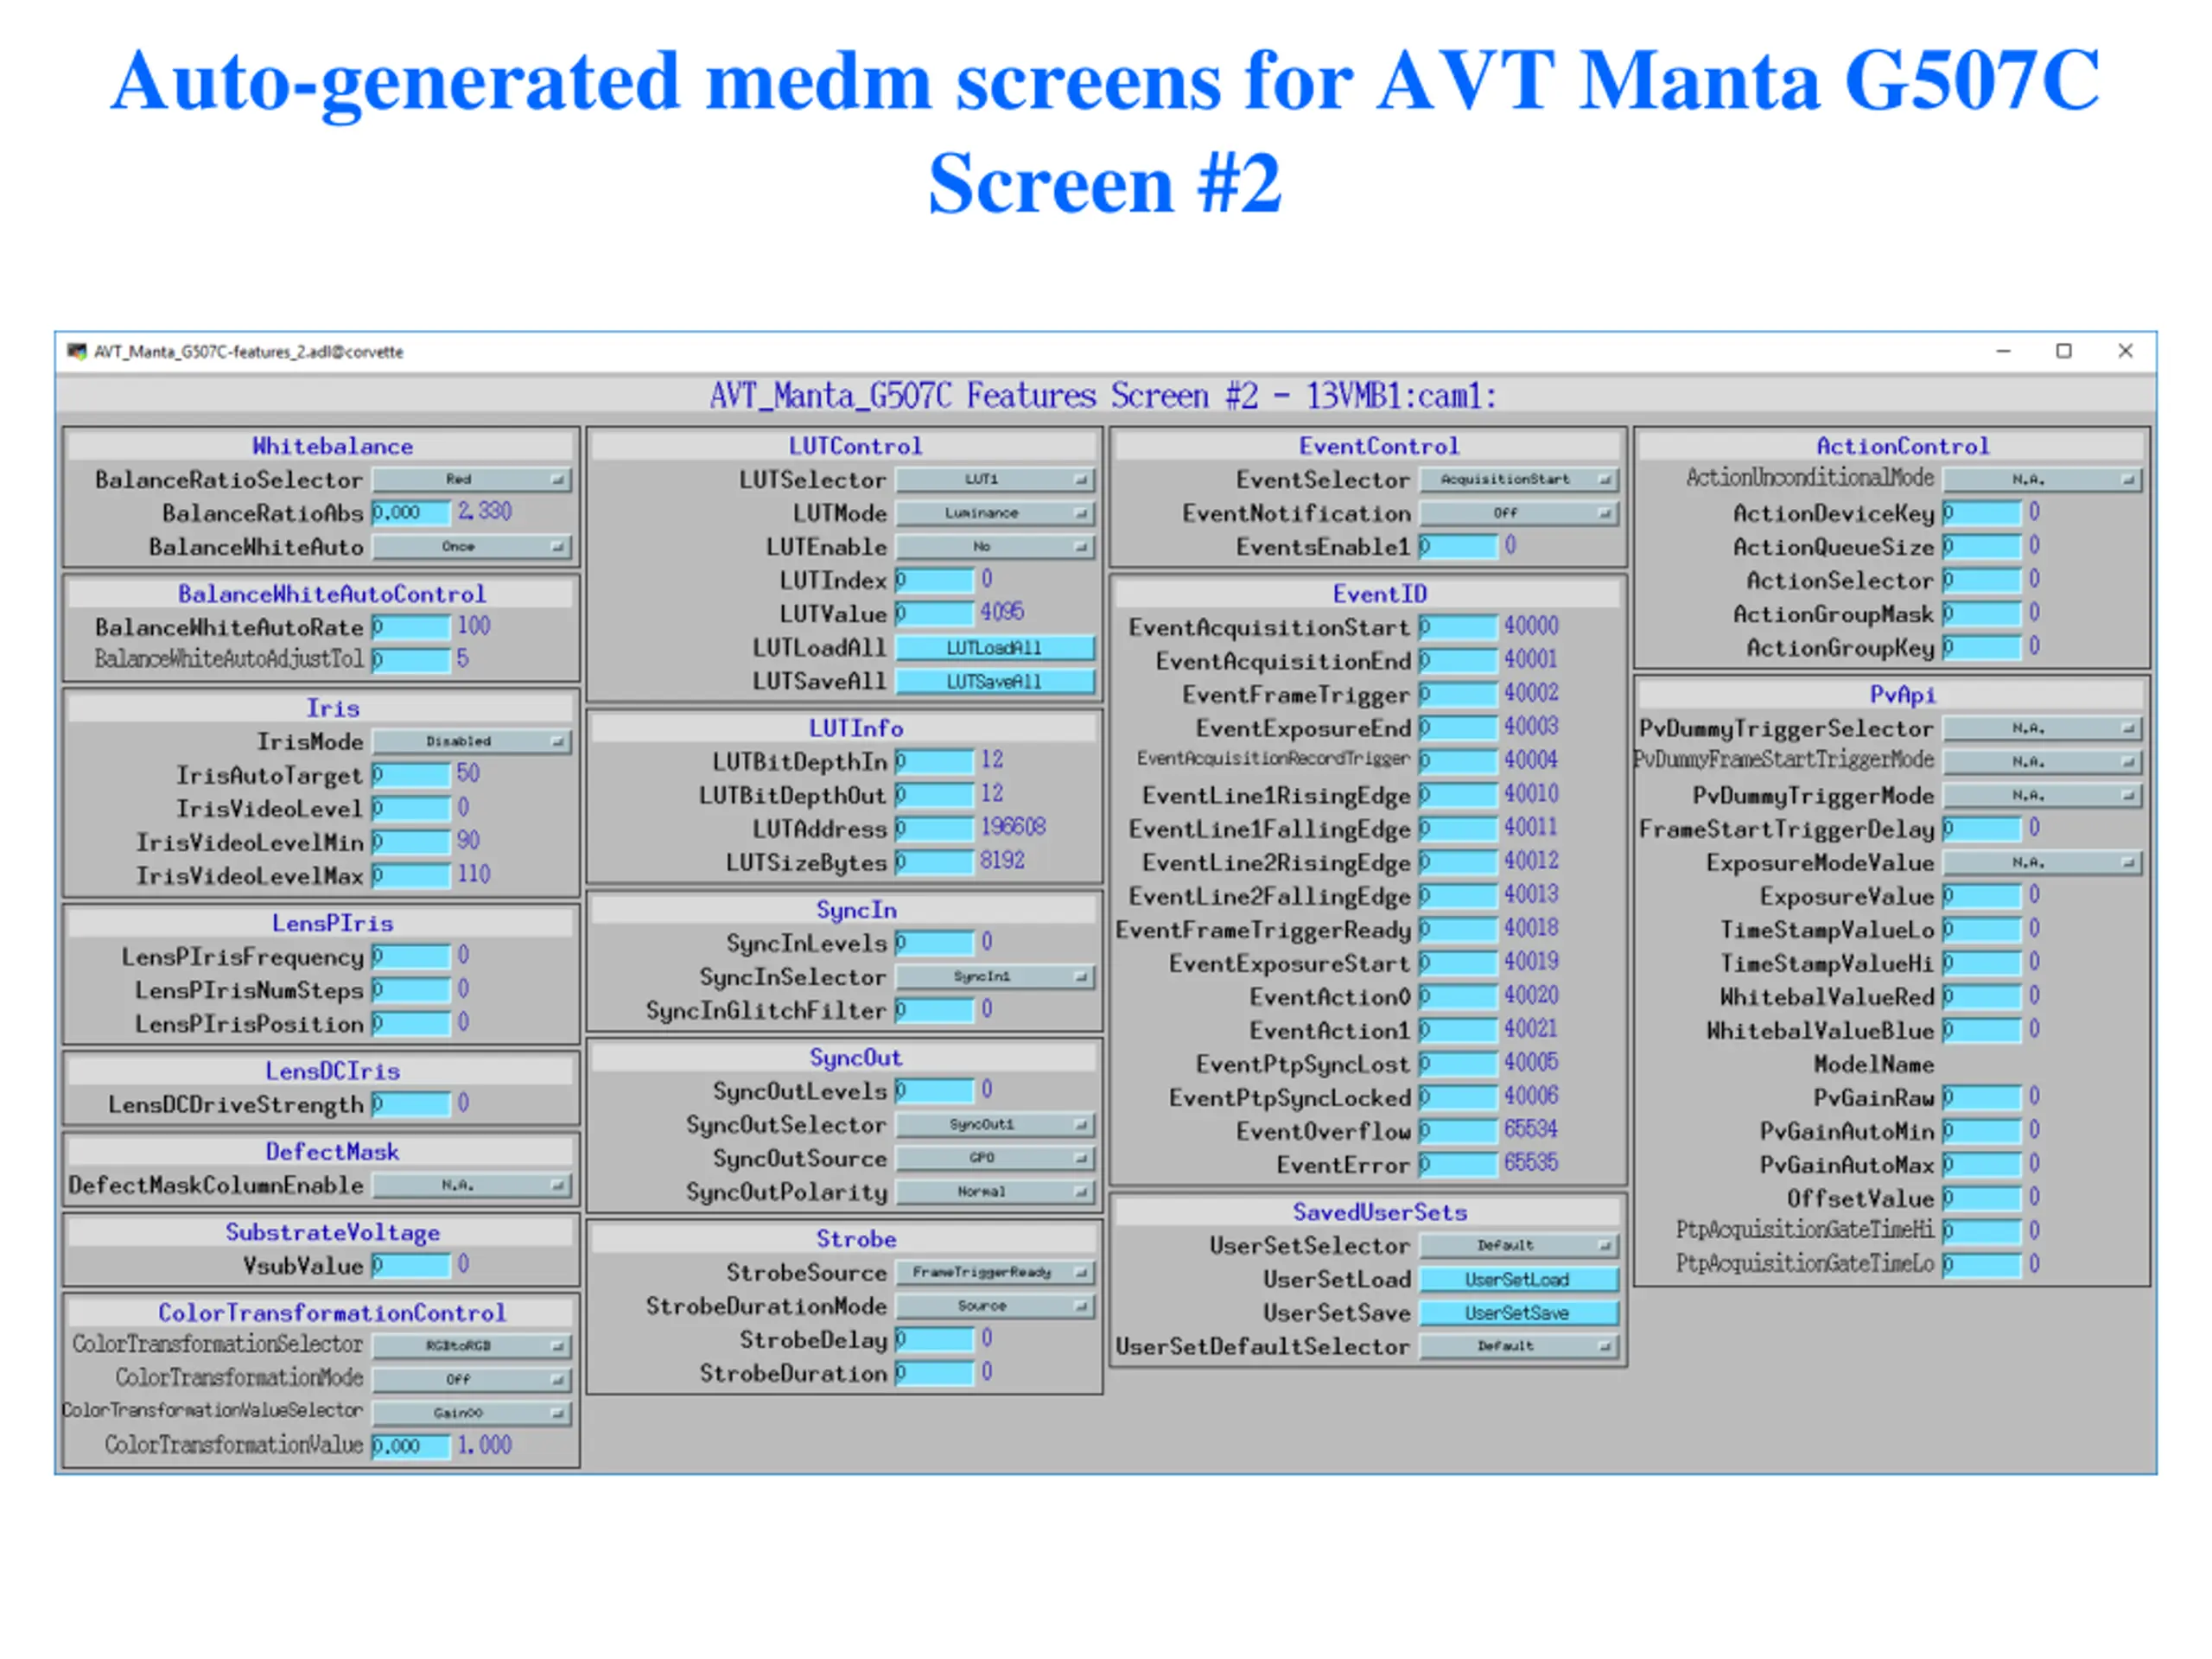Open the DefectMaskColumnEnable dropdown
Viewport: 2212px width, 1659px height.
coord(471,1185)
